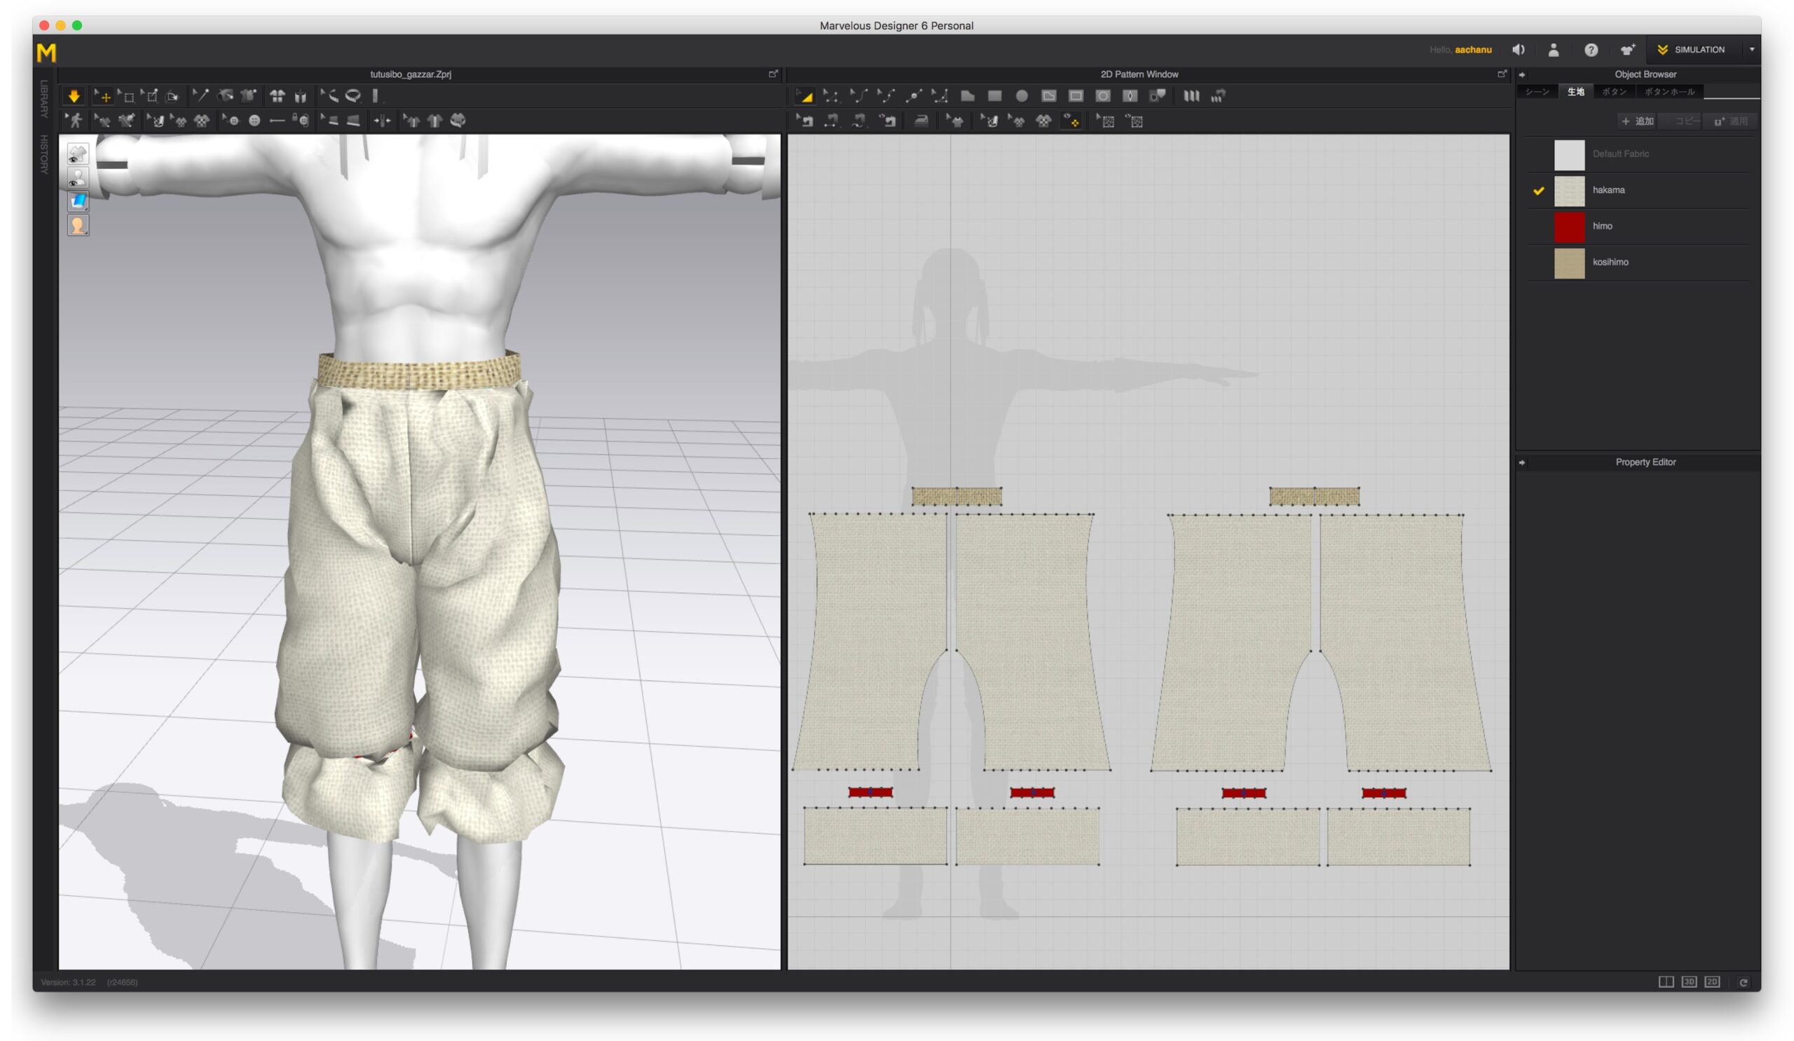This screenshot has width=1794, height=1041.
Task: Select the Ellipse pattern tool
Action: click(x=1022, y=96)
